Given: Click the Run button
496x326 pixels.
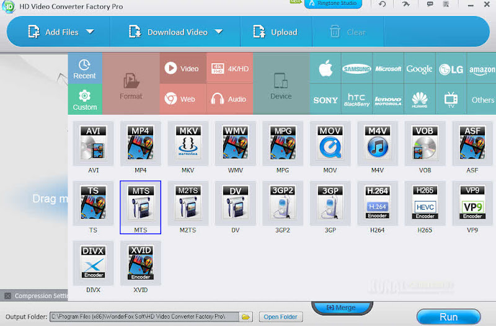Looking at the screenshot, I should [448, 317].
